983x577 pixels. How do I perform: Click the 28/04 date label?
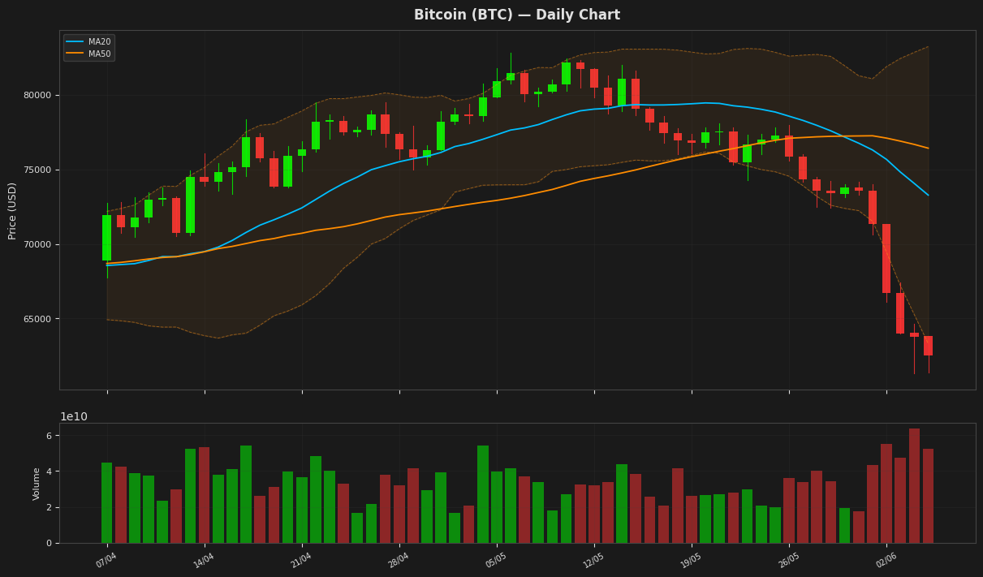click(399, 560)
